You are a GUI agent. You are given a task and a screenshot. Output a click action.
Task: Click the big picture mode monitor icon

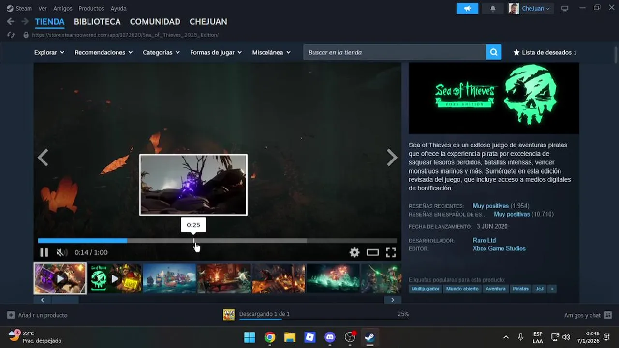click(x=565, y=9)
